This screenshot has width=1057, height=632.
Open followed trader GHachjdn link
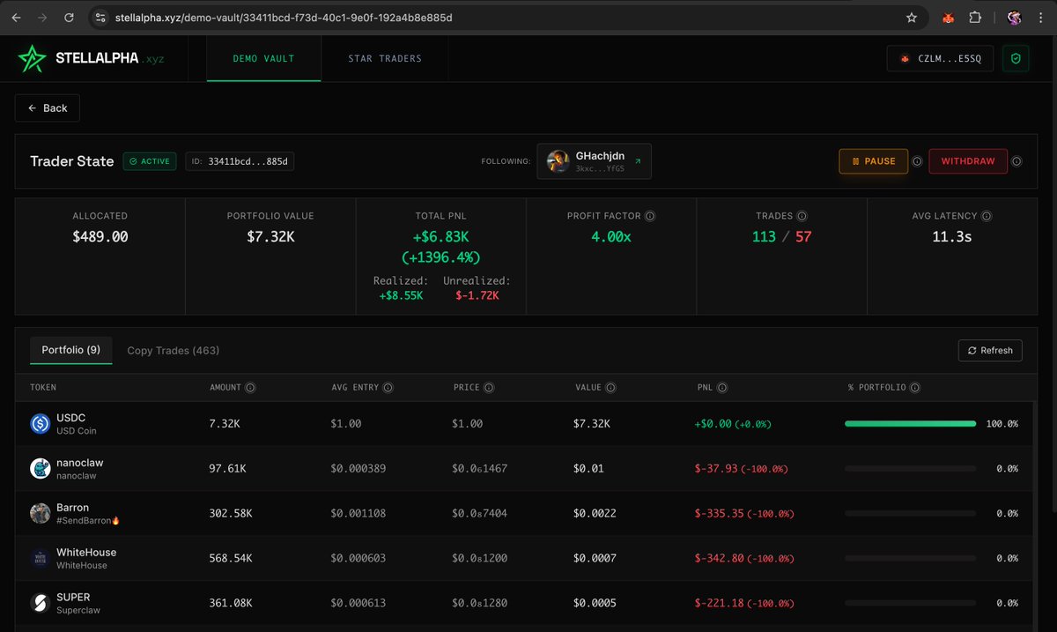595,161
